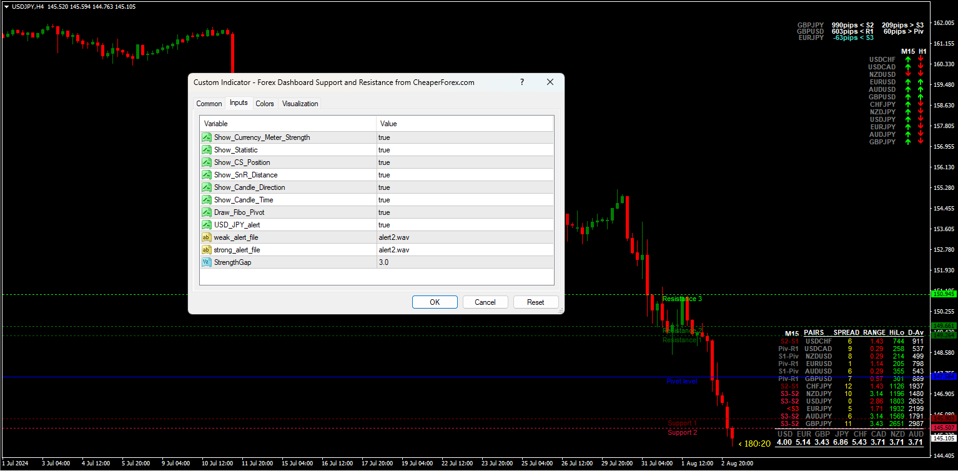Edit the StrengthGap value 3.0

[465, 262]
